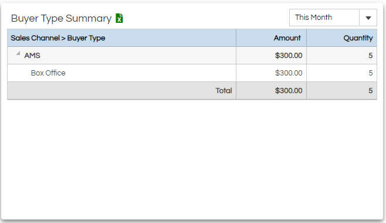Click the AMS quantity cell
The image size is (386, 223).
[341, 56]
